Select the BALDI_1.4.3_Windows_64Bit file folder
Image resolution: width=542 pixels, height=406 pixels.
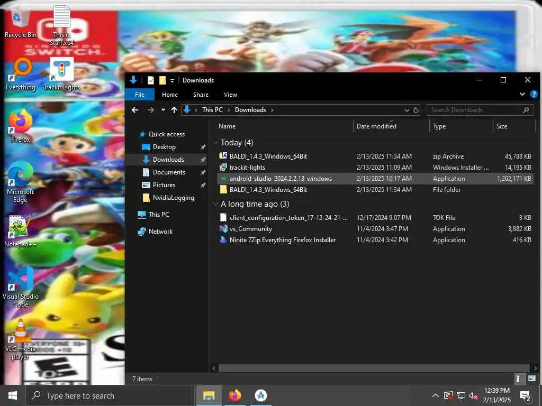[375, 190]
